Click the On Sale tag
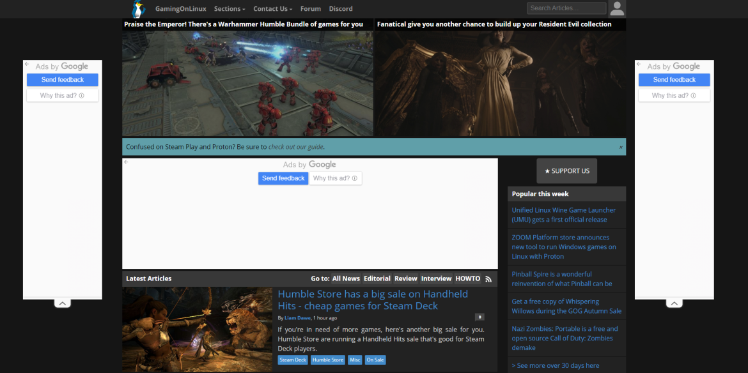 point(375,360)
